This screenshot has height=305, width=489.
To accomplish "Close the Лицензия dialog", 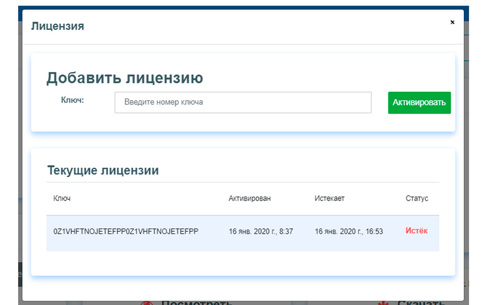I will tap(452, 22).
